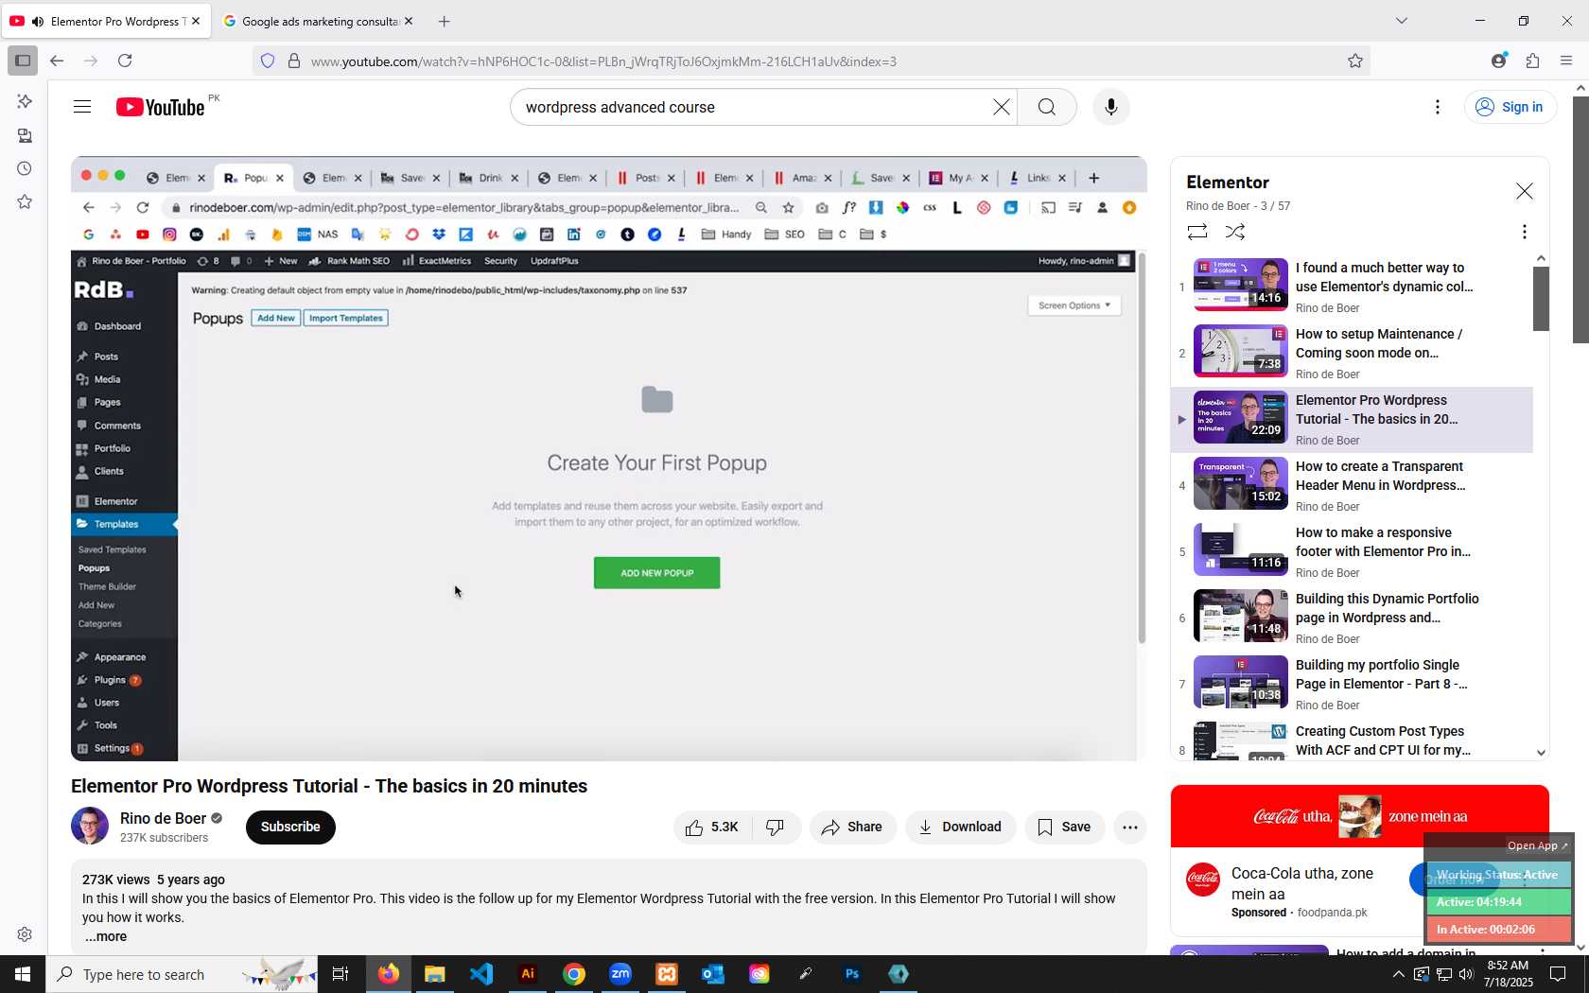The height and width of the screenshot is (993, 1589).
Task: Open Firefox application menu
Action: tap(1566, 61)
